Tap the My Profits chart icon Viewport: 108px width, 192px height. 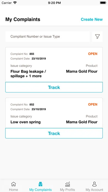coord(67,184)
